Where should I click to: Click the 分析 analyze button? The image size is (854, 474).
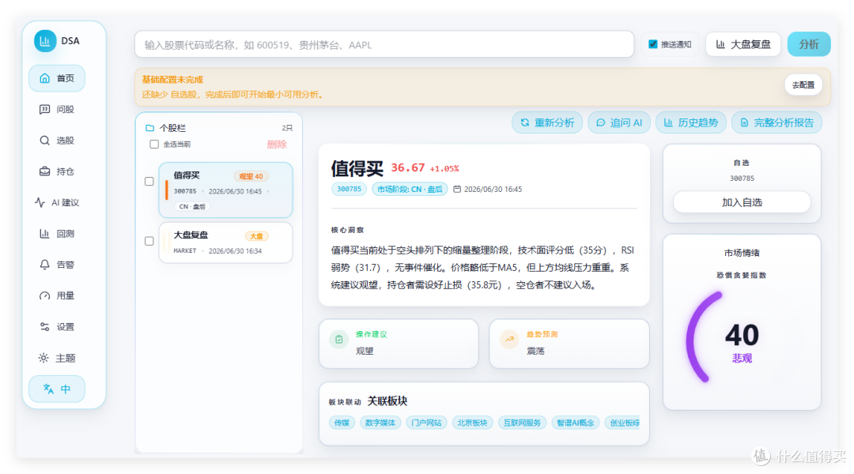tap(809, 44)
